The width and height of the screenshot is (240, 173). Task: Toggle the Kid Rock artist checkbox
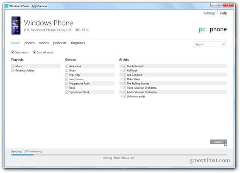[124, 71]
